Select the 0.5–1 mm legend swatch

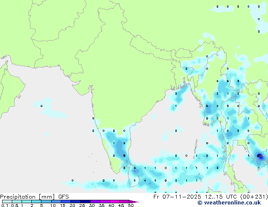[x=17, y=202]
